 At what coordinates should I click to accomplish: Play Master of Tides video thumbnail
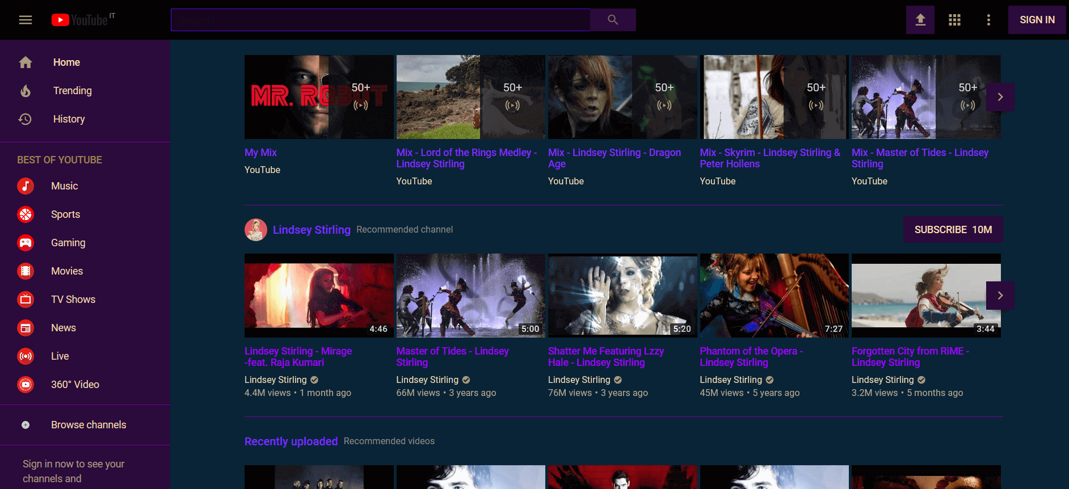pos(470,296)
